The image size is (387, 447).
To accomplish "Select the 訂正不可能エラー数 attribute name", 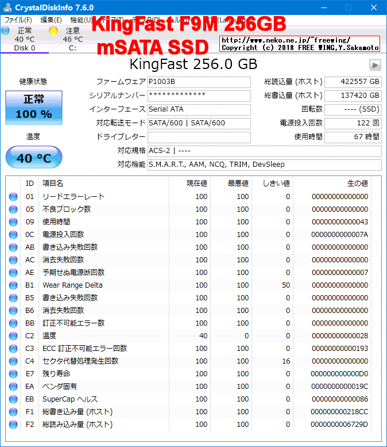I will click(x=73, y=323).
